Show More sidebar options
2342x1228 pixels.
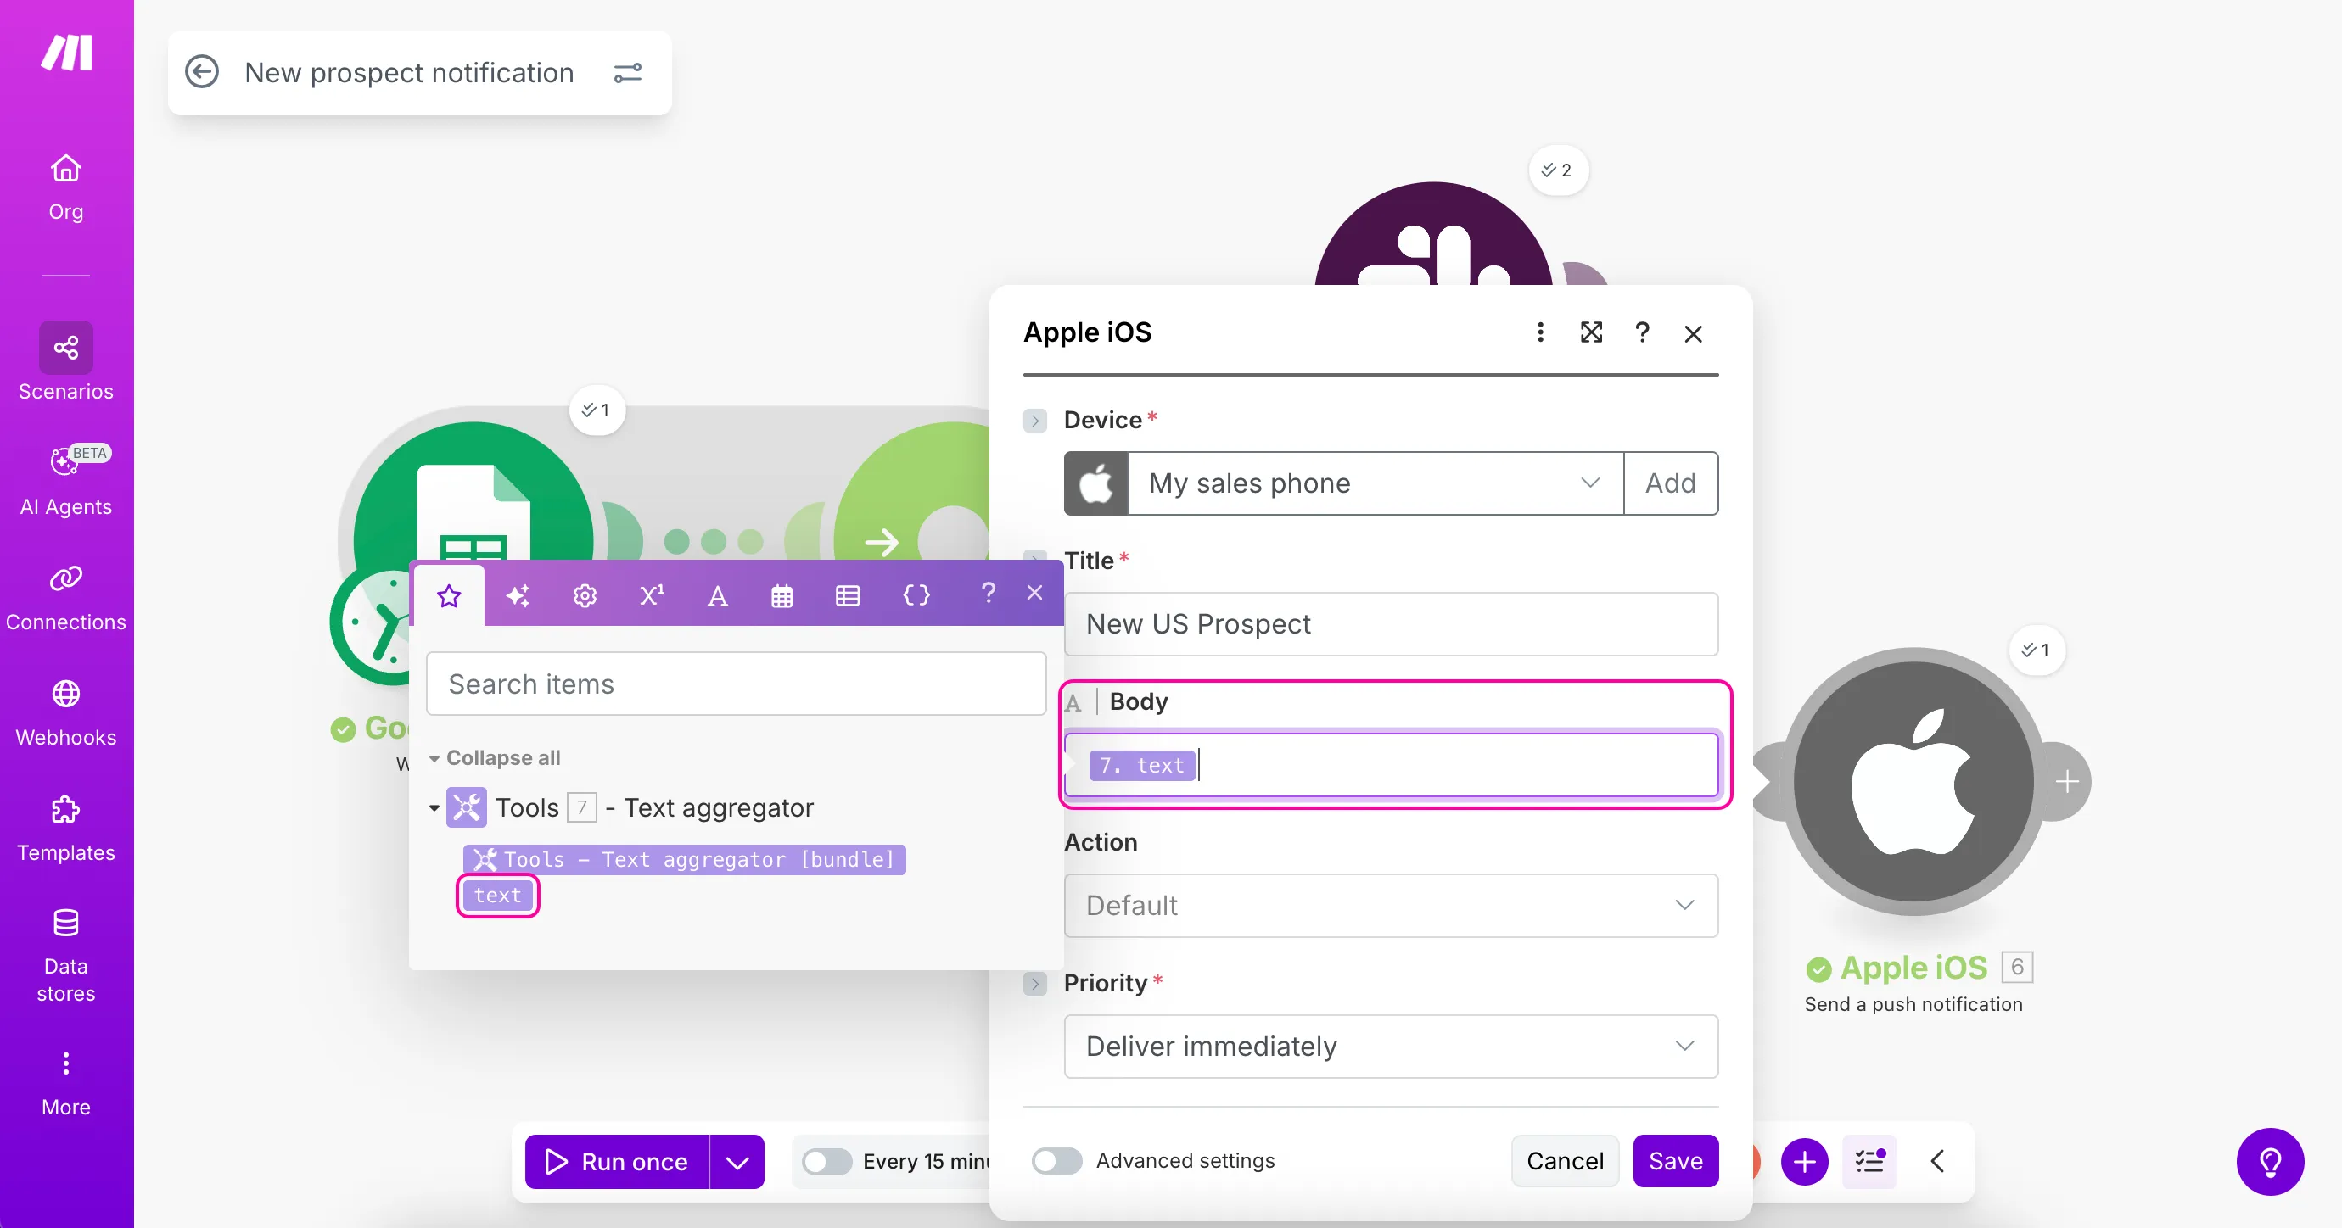(x=65, y=1084)
